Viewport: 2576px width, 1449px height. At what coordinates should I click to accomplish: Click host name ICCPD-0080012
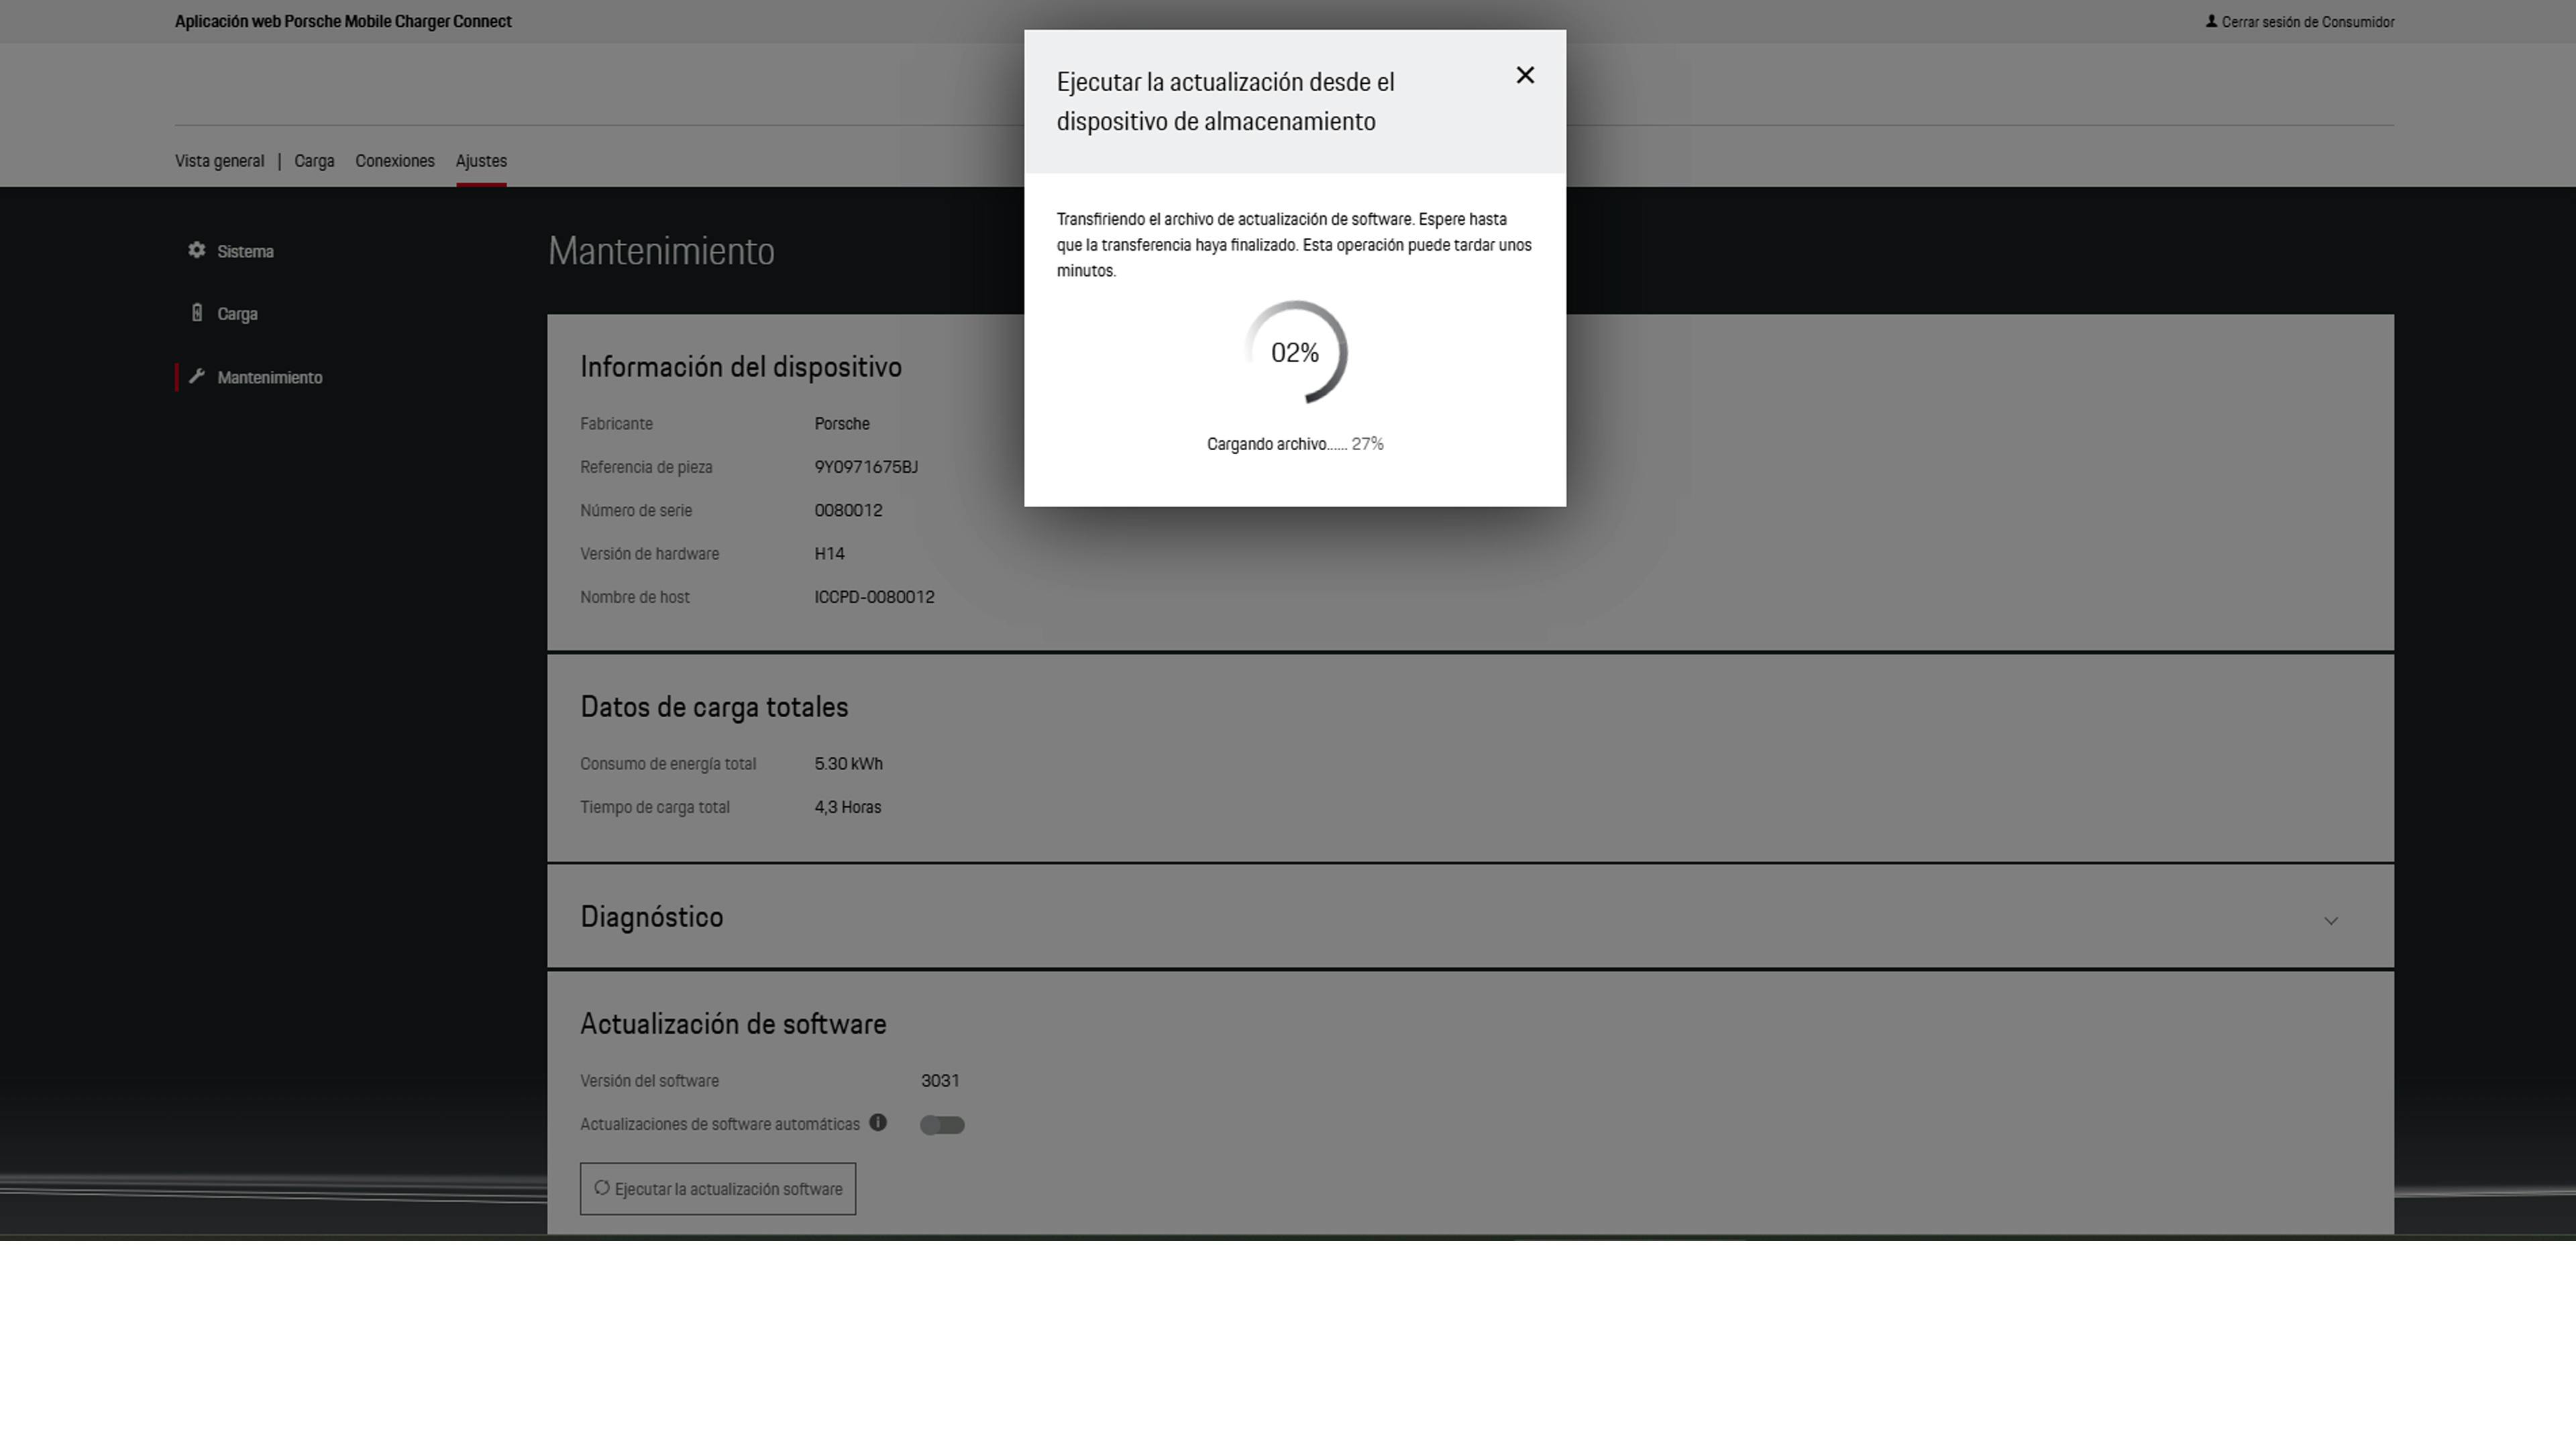tap(874, 597)
